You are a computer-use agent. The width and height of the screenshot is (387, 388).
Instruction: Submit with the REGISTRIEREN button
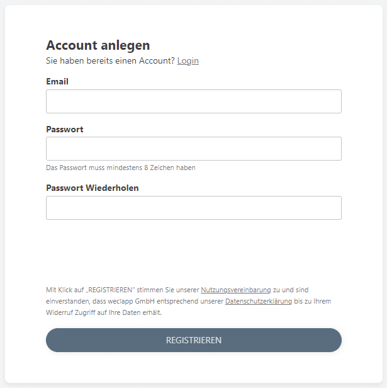(194, 340)
